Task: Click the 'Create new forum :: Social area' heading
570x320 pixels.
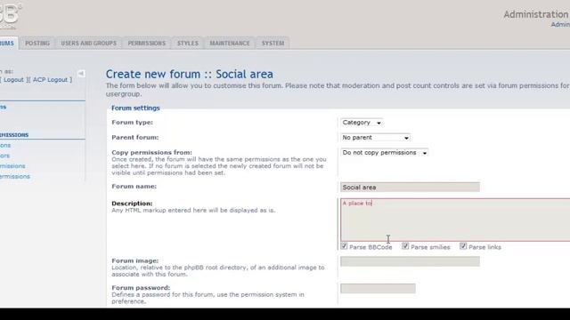Action: click(190, 74)
